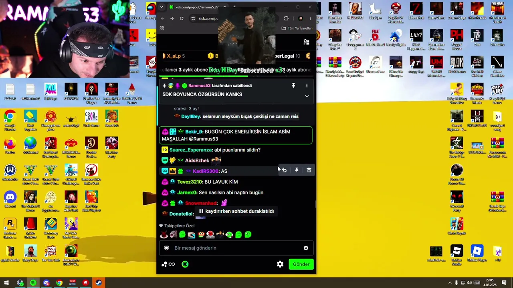Reload the kick.com page
This screenshot has width=513, height=288.
click(x=182, y=18)
